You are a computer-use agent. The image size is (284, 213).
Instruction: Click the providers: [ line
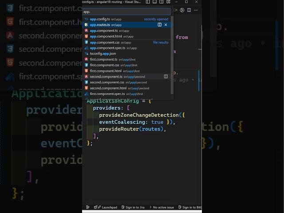click(x=111, y=108)
